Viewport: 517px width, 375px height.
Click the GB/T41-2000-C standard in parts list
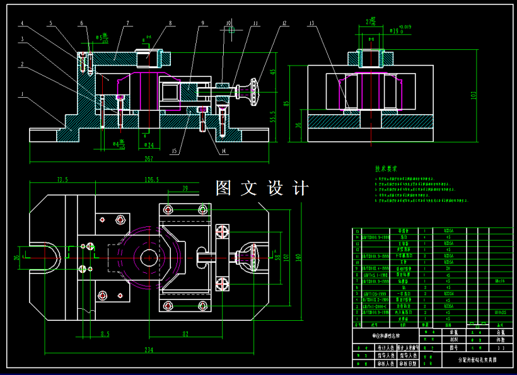375,306
